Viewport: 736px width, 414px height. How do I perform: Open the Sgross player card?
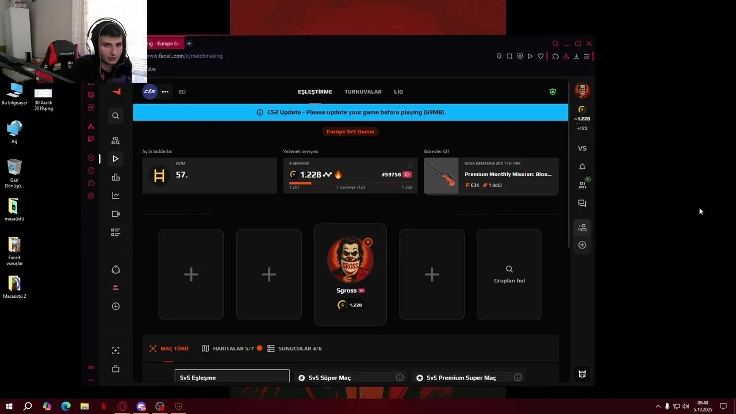point(350,274)
